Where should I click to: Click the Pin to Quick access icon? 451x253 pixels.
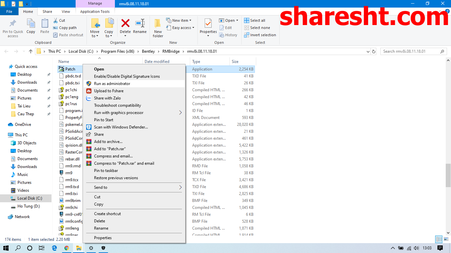point(13,24)
